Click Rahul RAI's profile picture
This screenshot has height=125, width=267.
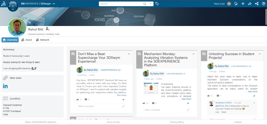(17, 27)
